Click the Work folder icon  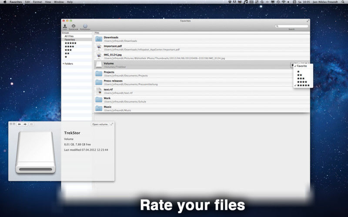pos(99,99)
